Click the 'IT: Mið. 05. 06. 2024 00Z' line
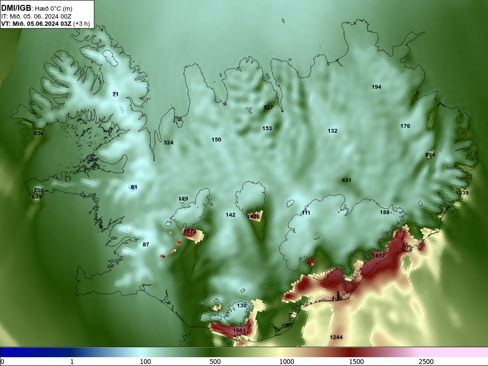488x366 pixels. [x=36, y=17]
